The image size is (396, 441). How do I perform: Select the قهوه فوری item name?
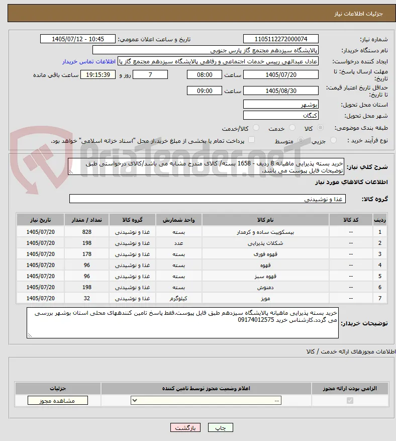tap(265, 254)
